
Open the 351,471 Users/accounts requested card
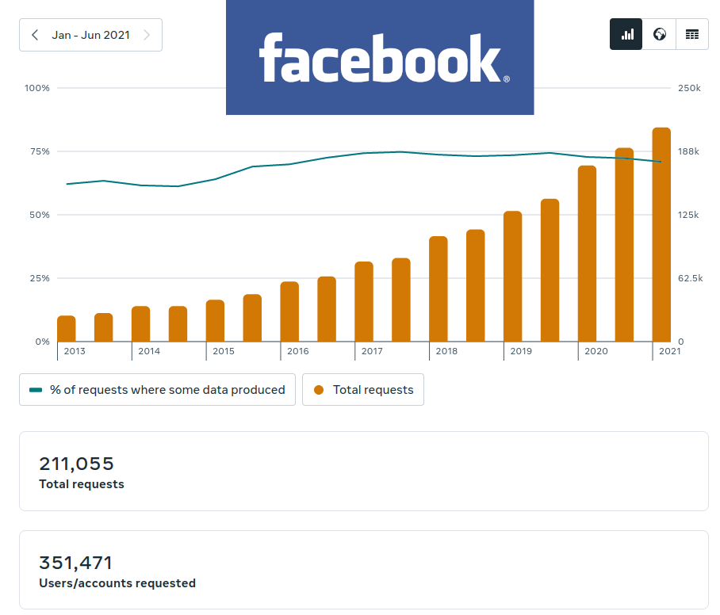[x=363, y=571]
